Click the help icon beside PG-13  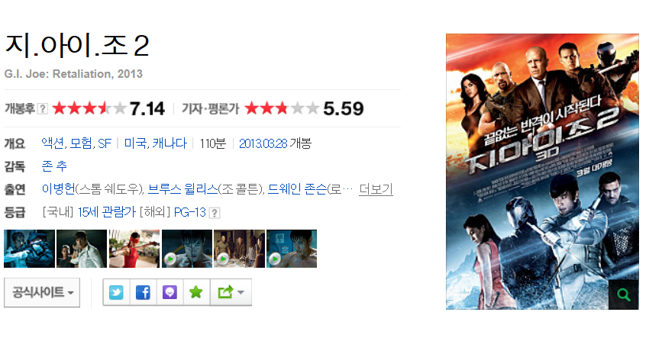pos(215,213)
